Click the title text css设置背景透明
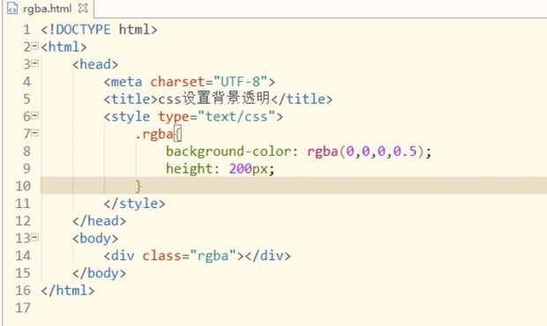The height and width of the screenshot is (326, 547). (x=214, y=99)
